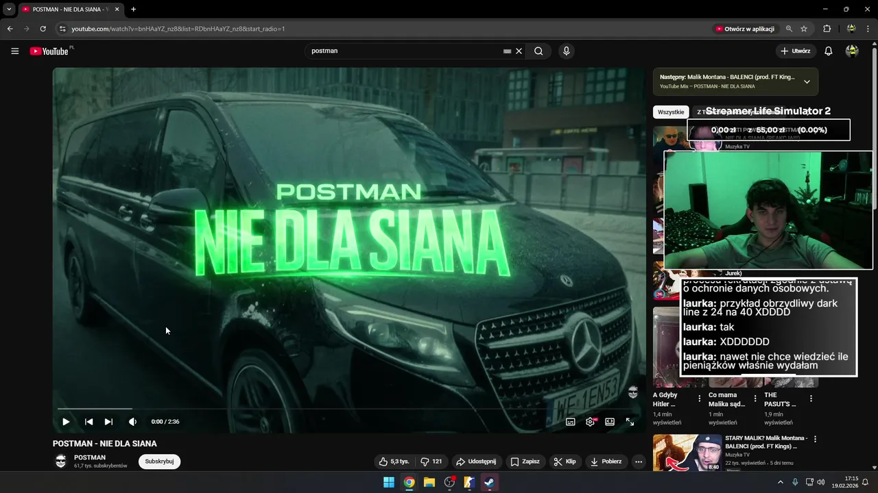Click the YouTube search field

(x=405, y=51)
